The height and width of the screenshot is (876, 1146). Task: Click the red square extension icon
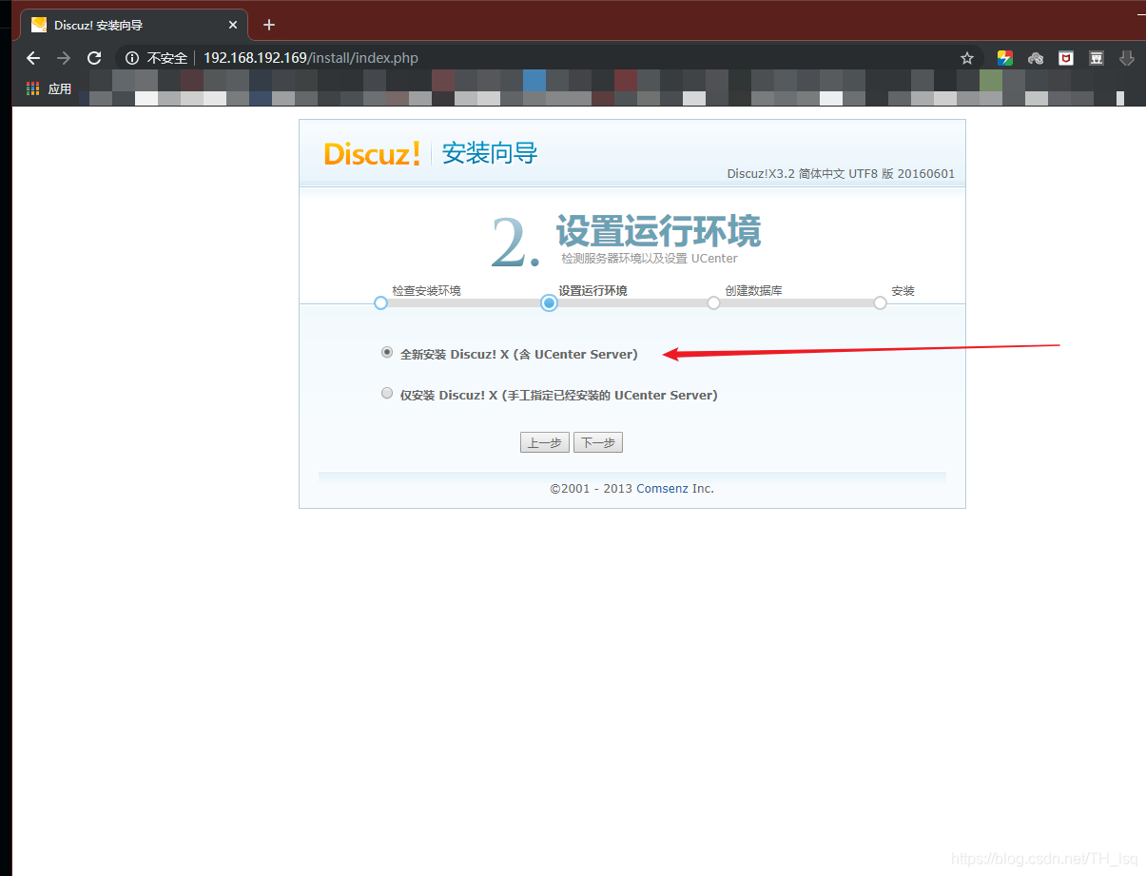[1066, 58]
